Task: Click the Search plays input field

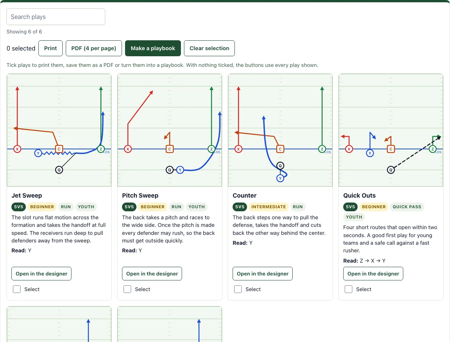Action: [55, 17]
